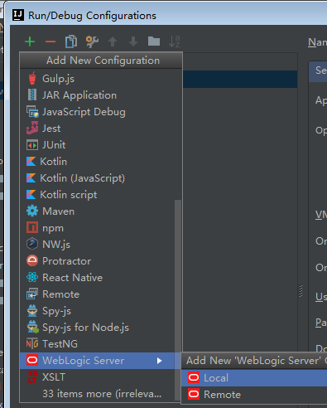Click the green plus Add New Configuration icon
The image size is (327, 408).
(x=30, y=41)
